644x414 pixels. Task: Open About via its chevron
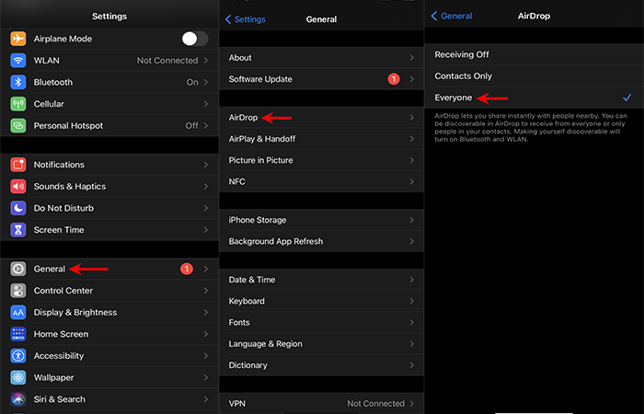coord(411,58)
